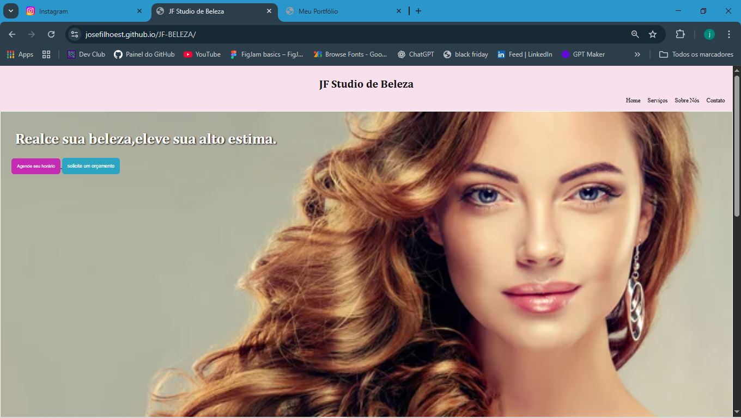This screenshot has height=418, width=741.
Task: Open the Browse Fonts Google bookmark
Action: [x=350, y=54]
